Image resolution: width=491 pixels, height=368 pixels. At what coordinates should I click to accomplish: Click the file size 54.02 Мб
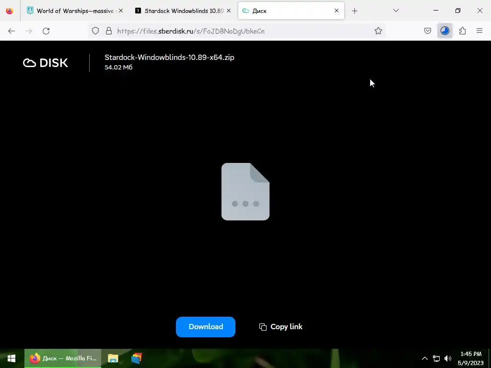point(119,67)
